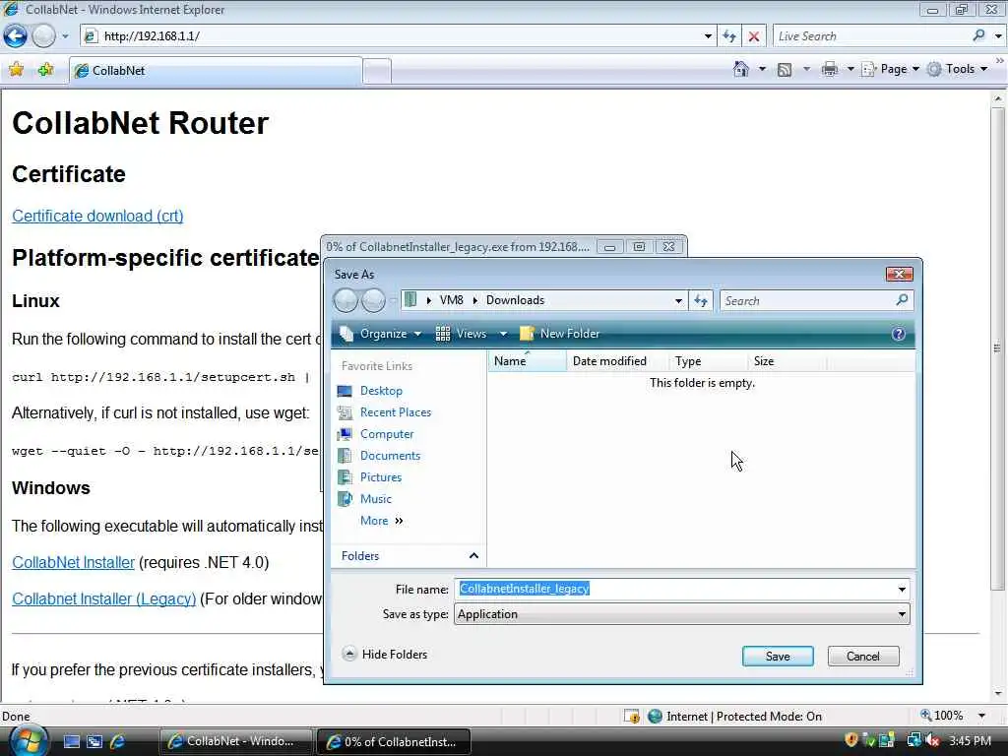Screen dimensions: 1008x756
Task: Click the Cancel button in Save As
Action: (x=862, y=657)
